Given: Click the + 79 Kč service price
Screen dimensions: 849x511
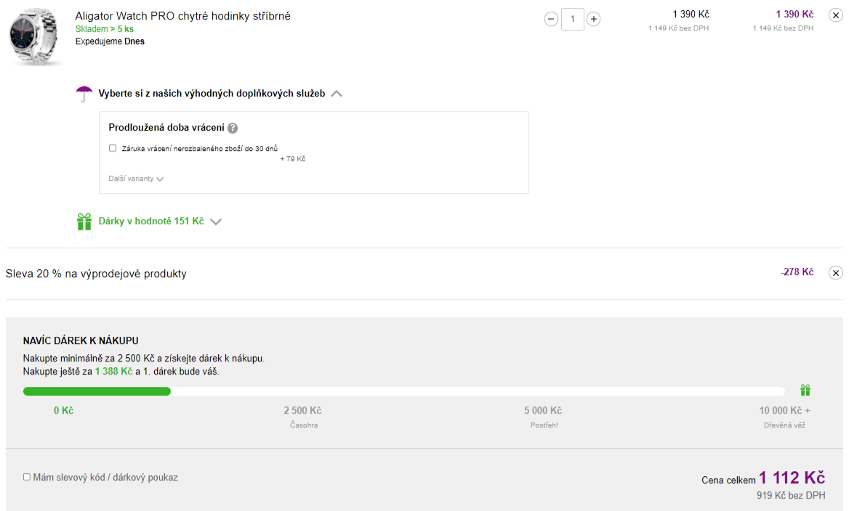Looking at the screenshot, I should coord(292,159).
